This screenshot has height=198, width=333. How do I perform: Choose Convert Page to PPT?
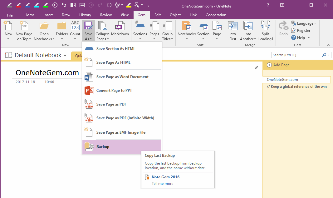[x=122, y=91]
